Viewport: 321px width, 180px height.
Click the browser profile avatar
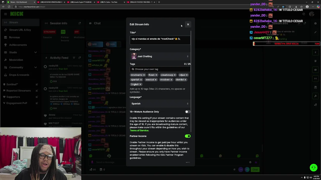[307, 7]
